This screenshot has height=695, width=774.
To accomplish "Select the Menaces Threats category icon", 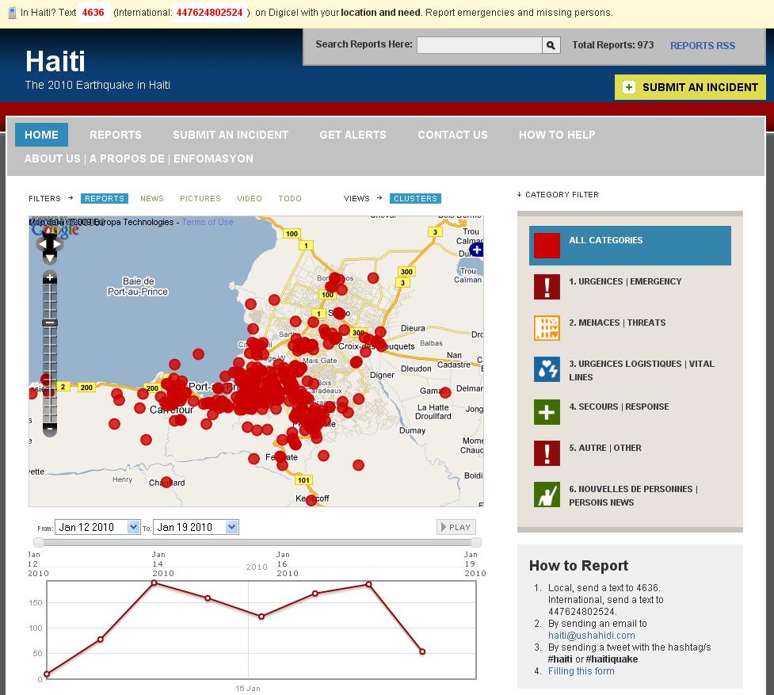I will click(x=547, y=328).
